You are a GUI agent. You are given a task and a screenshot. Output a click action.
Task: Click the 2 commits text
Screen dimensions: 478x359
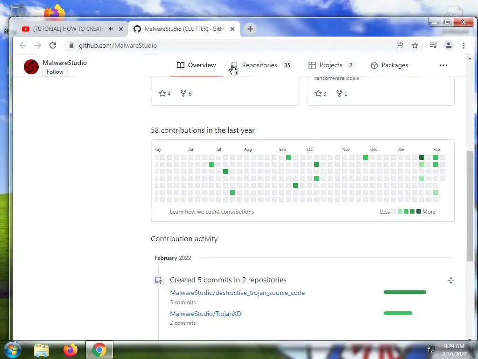tap(183, 323)
